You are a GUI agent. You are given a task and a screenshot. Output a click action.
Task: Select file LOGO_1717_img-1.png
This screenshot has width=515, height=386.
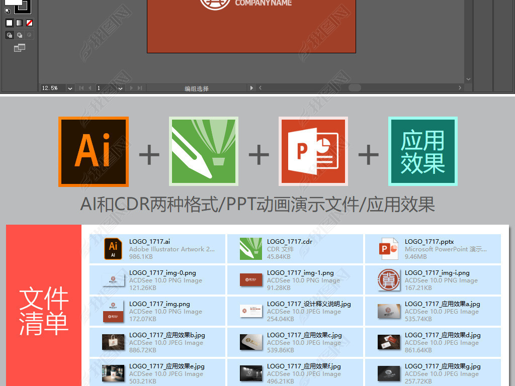295,280
